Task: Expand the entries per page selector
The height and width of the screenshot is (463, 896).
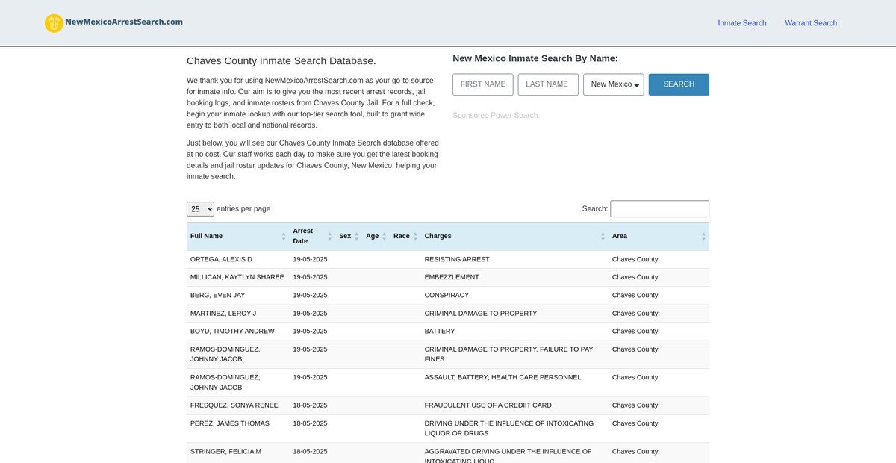Action: pyautogui.click(x=200, y=209)
